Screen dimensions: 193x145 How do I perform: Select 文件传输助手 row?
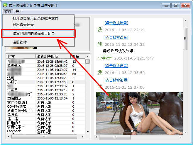pyautogui.click(x=46, y=102)
